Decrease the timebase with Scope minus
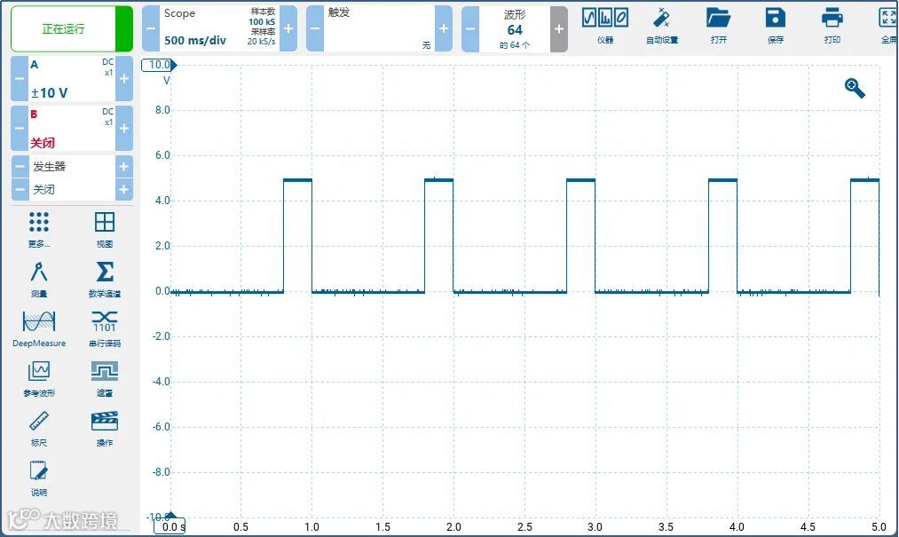 coord(151,28)
